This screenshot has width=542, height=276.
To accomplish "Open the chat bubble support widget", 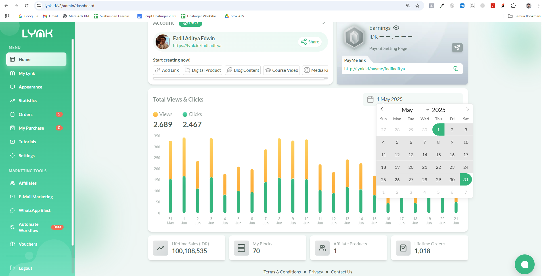I will 524,264.
